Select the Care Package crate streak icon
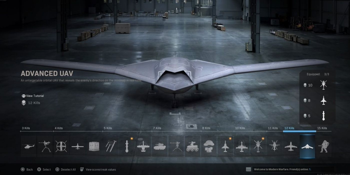 (x=94, y=146)
